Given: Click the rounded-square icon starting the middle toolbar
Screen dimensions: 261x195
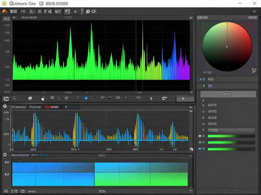Looking at the screenshot, I should pos(6,99).
